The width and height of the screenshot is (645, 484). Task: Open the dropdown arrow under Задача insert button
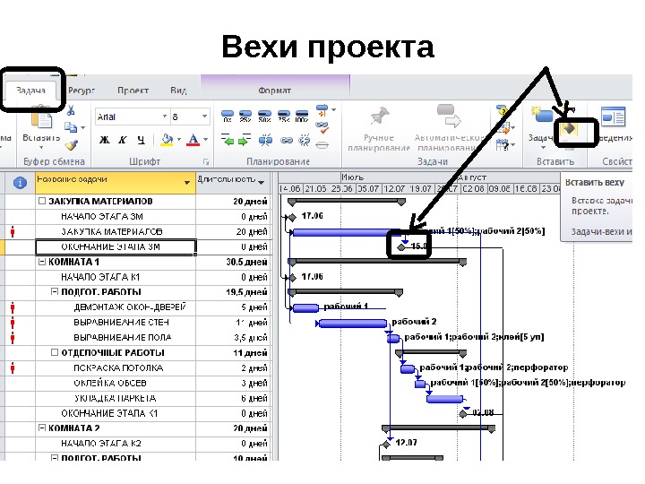click(x=543, y=147)
